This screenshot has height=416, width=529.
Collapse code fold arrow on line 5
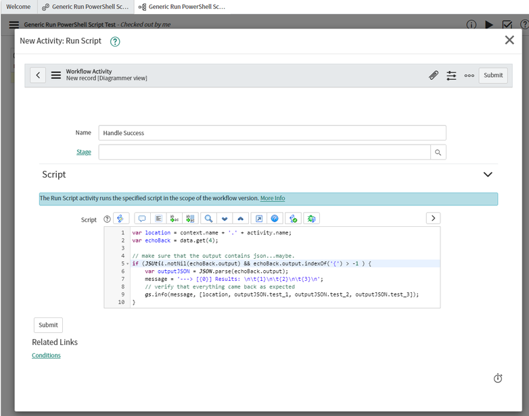pyautogui.click(x=128, y=263)
